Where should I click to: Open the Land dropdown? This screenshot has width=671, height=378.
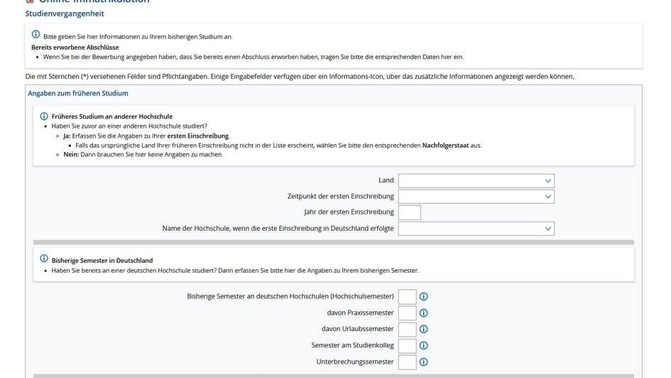click(x=476, y=180)
